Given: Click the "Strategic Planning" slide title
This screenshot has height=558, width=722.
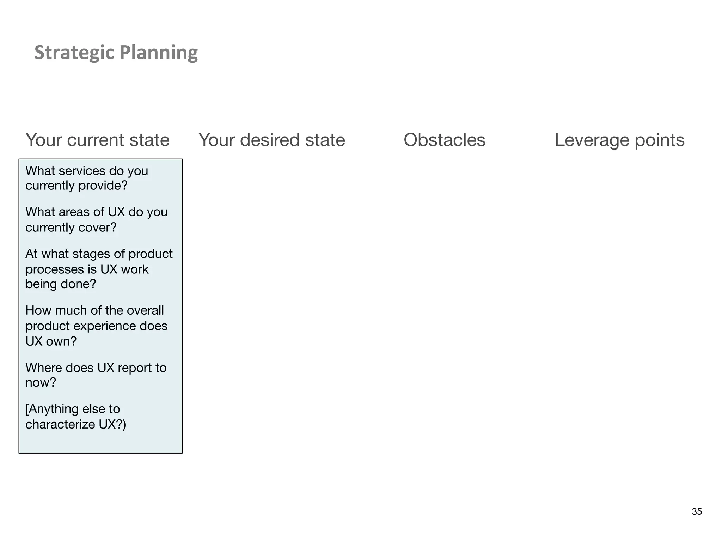Looking at the screenshot, I should pyautogui.click(x=116, y=53).
